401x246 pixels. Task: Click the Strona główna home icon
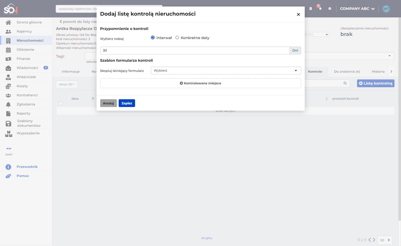coord(8,22)
